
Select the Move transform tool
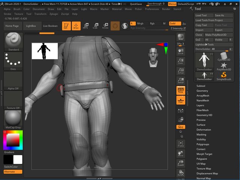(85, 26)
